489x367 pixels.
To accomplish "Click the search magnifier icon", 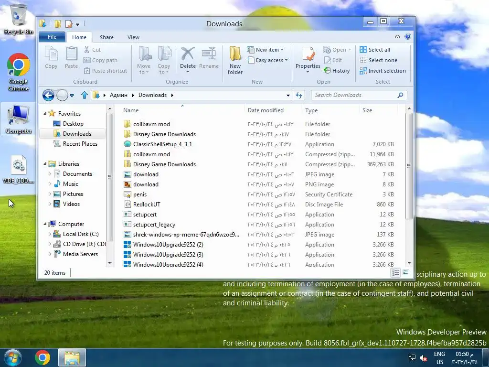I will click(401, 95).
